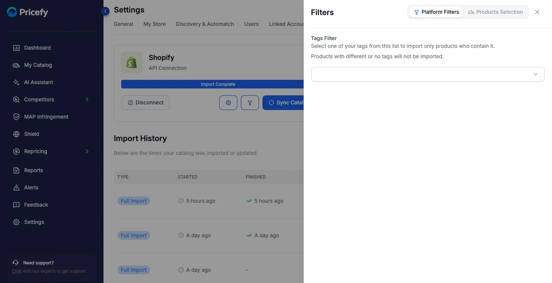
Task: Click the STARTED column header
Action: 188,177
